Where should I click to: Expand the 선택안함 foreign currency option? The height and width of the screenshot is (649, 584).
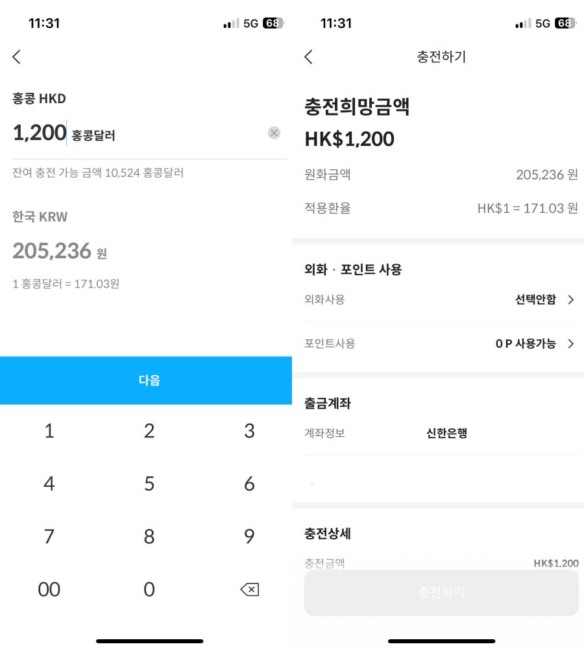[x=535, y=300]
